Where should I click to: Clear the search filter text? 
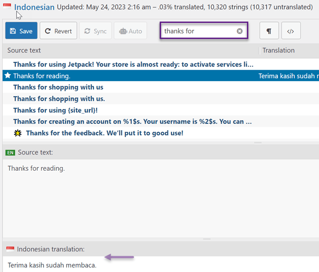[240, 31]
